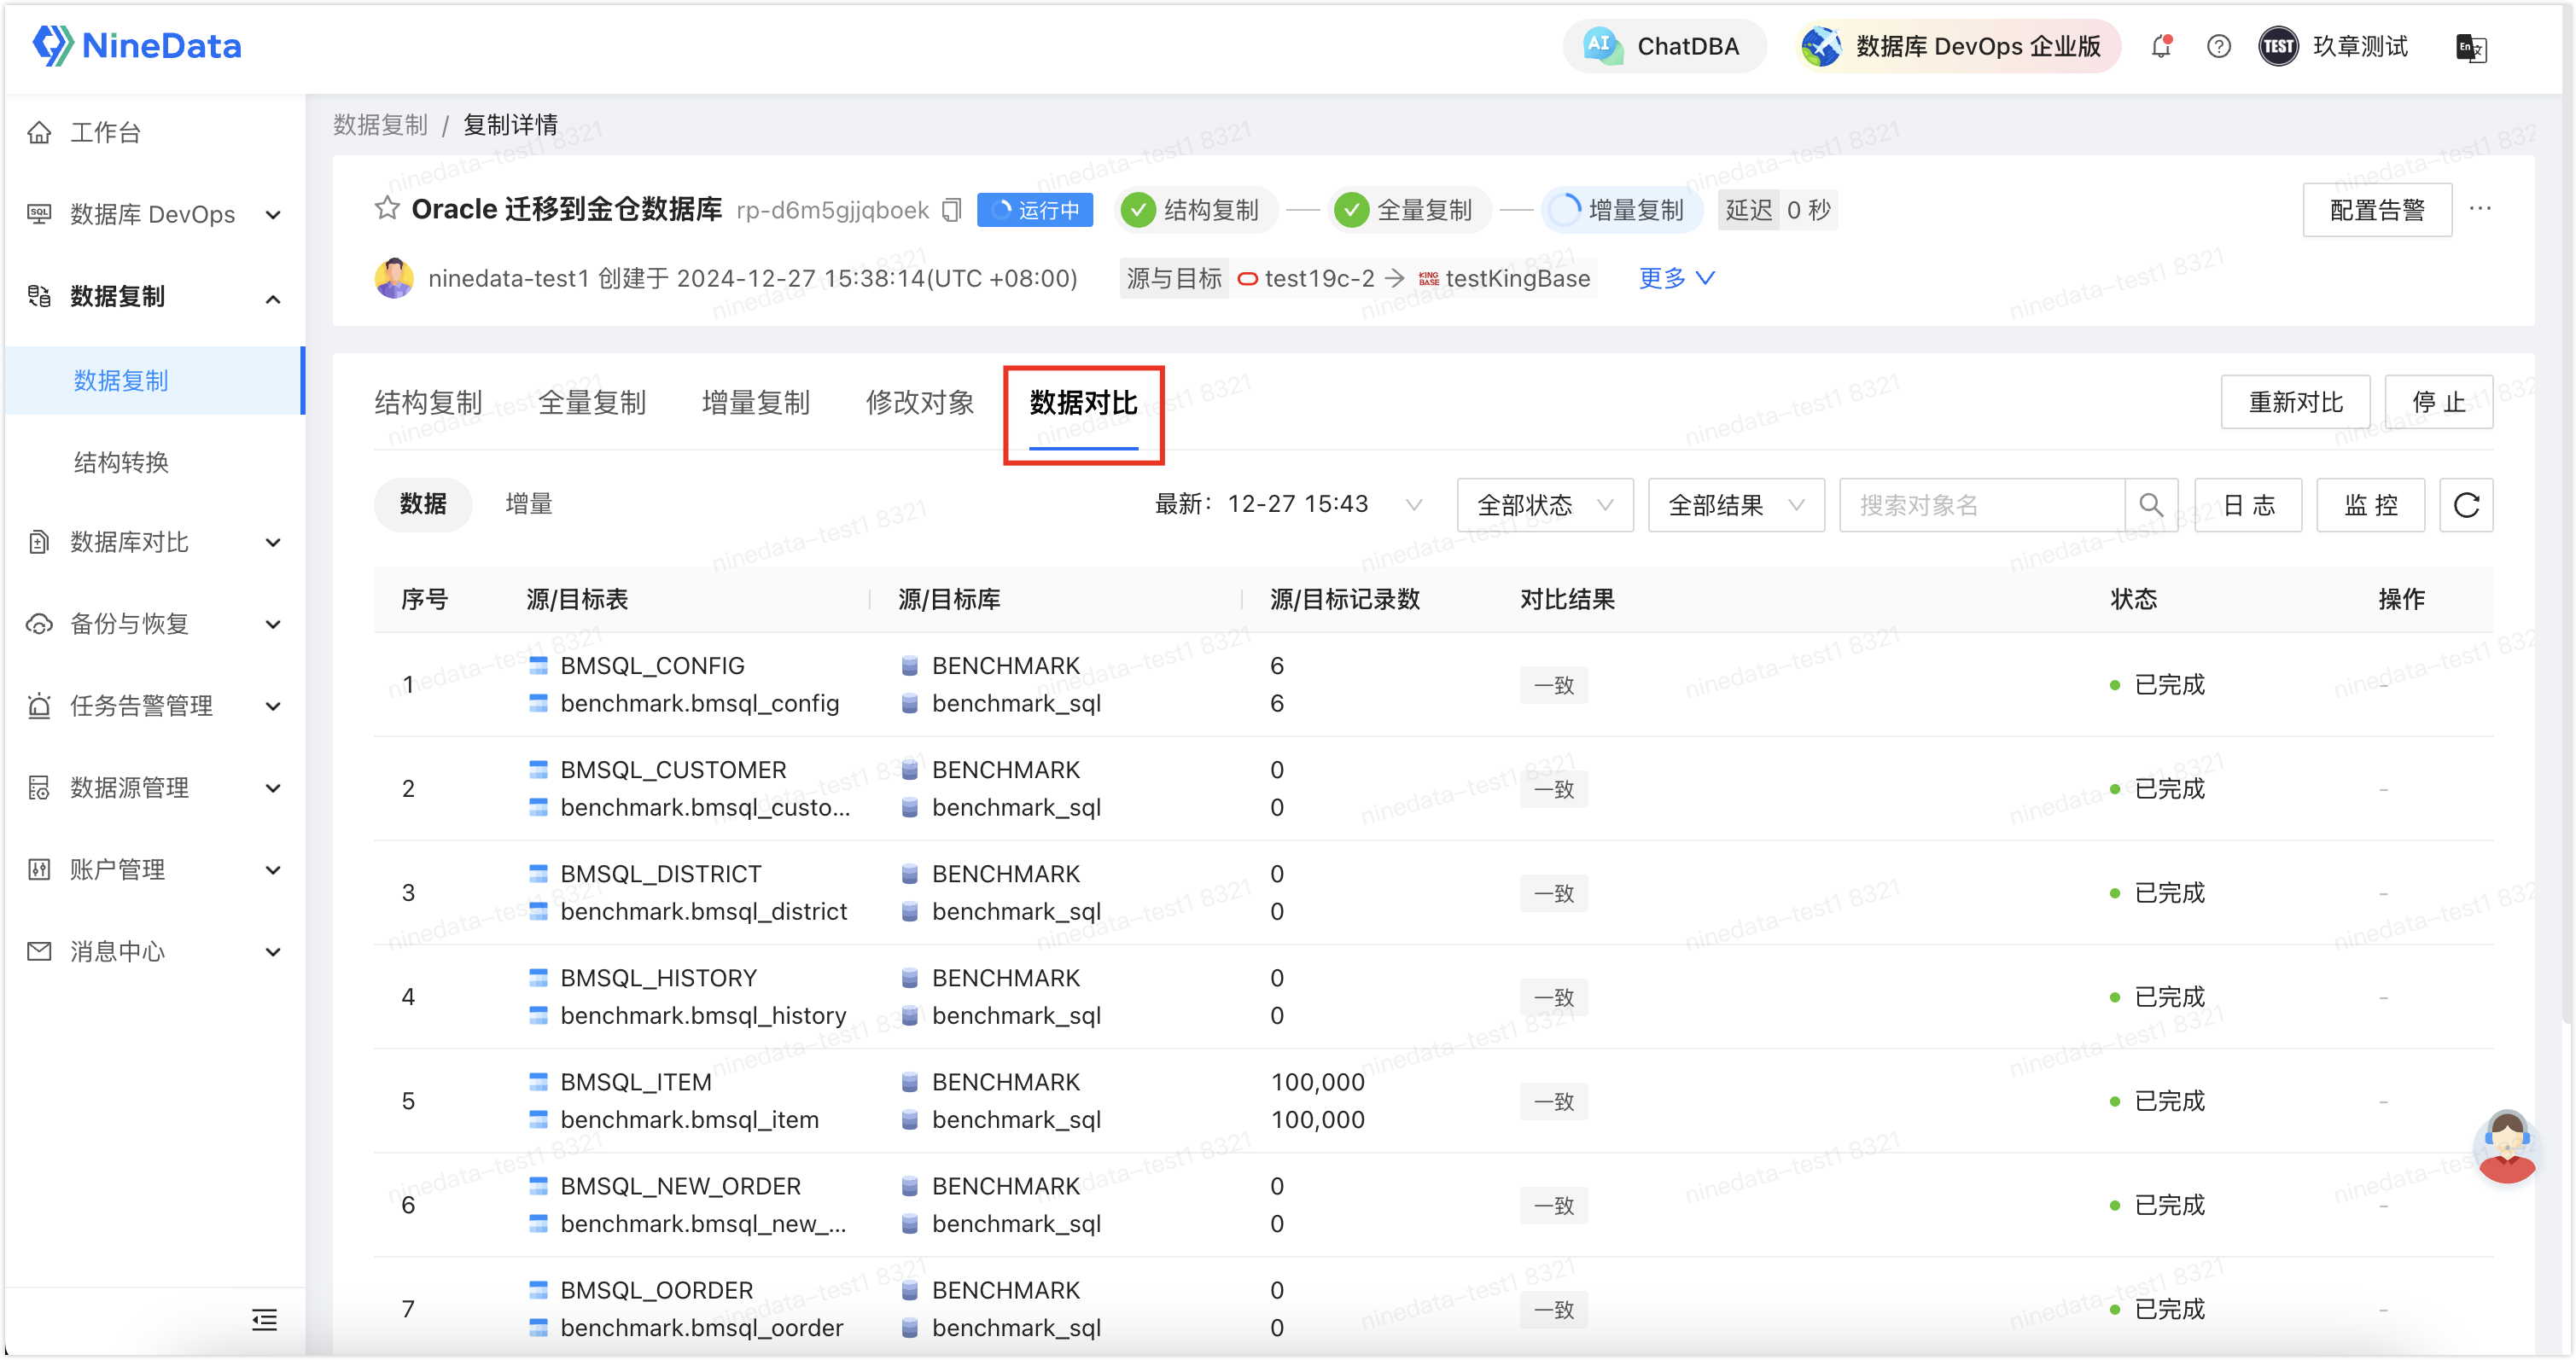The height and width of the screenshot is (1360, 2576).
Task: Click benchmark.bmsql_item target table name
Action: (x=689, y=1119)
